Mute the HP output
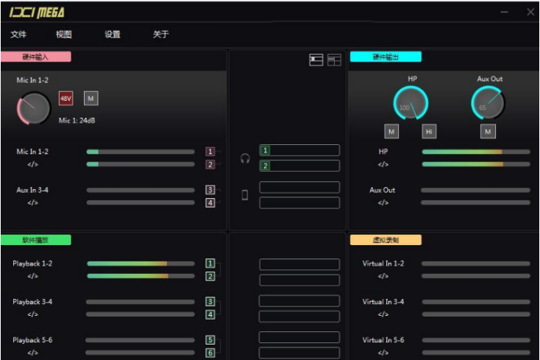This screenshot has width=540, height=360. click(391, 132)
